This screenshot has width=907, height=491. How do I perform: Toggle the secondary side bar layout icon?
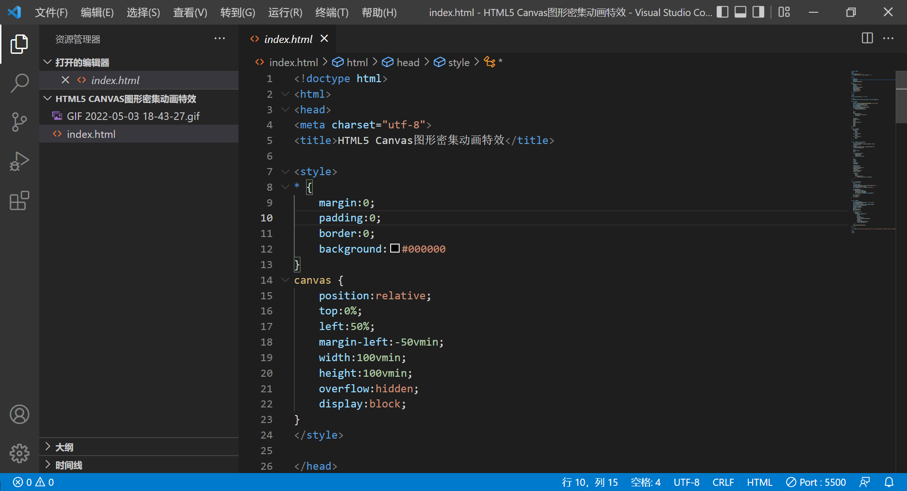(758, 12)
